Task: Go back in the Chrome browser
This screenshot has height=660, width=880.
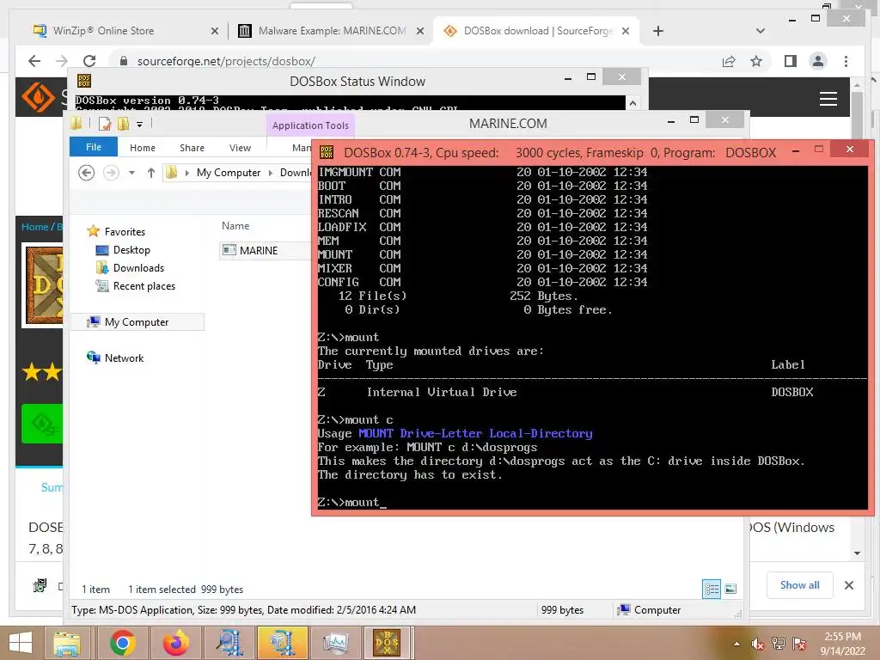Action: pos(34,61)
